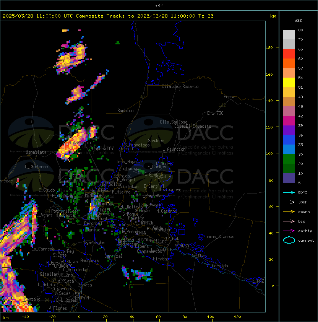Click the Manzano map label

click(x=32, y=299)
